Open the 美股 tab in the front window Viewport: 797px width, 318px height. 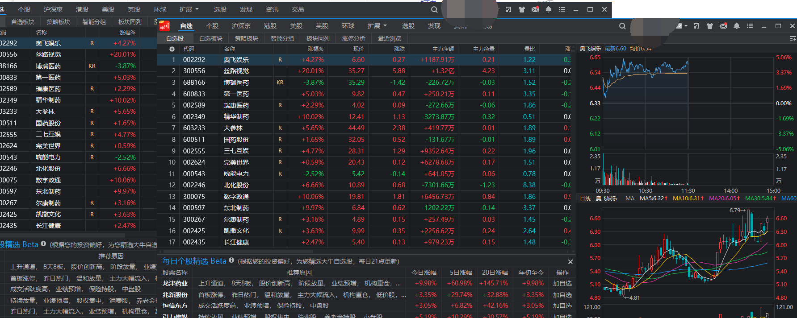pos(296,26)
